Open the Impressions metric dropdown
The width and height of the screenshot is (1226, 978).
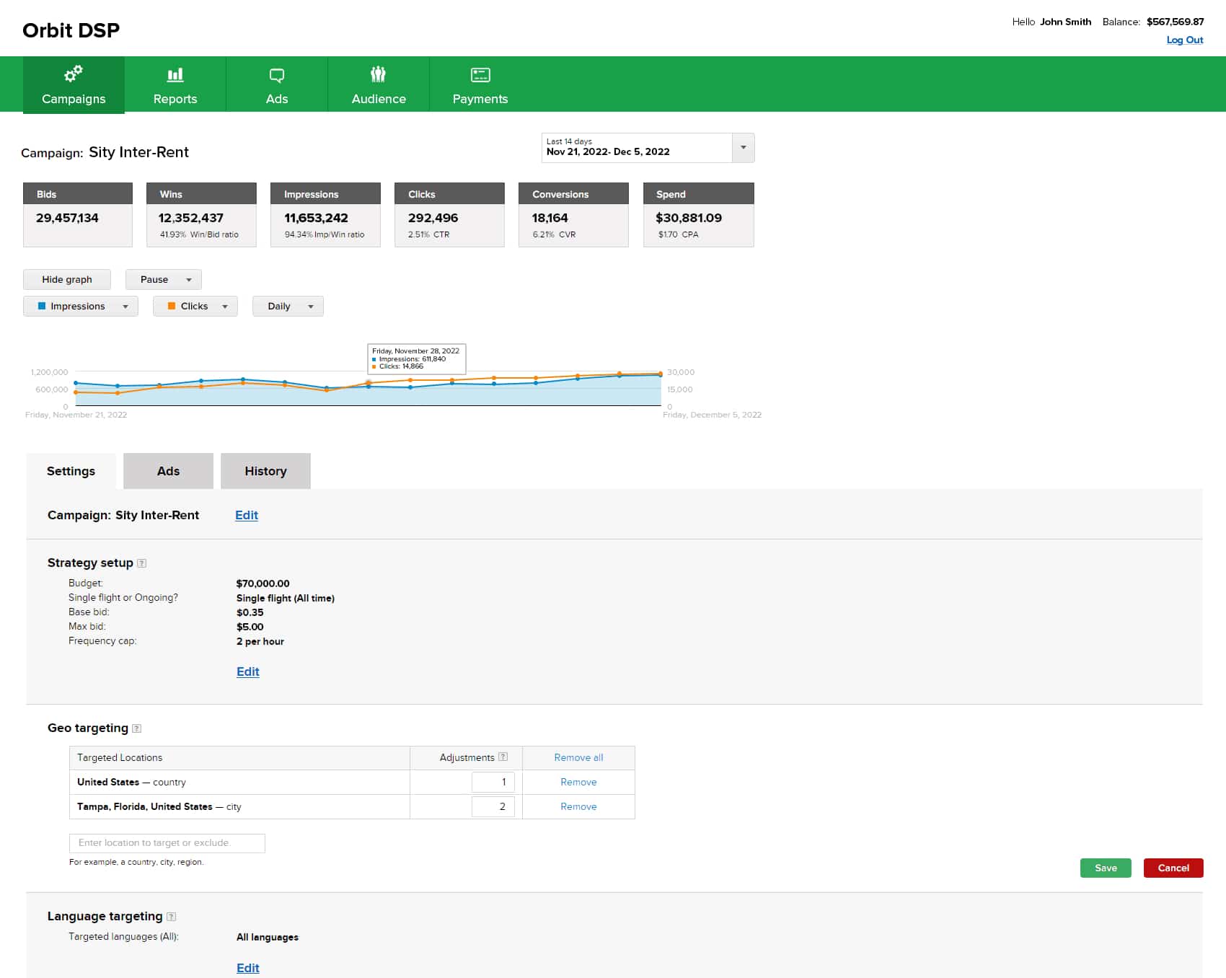pyautogui.click(x=80, y=306)
